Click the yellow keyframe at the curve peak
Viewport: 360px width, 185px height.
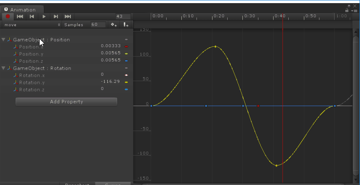215,47
